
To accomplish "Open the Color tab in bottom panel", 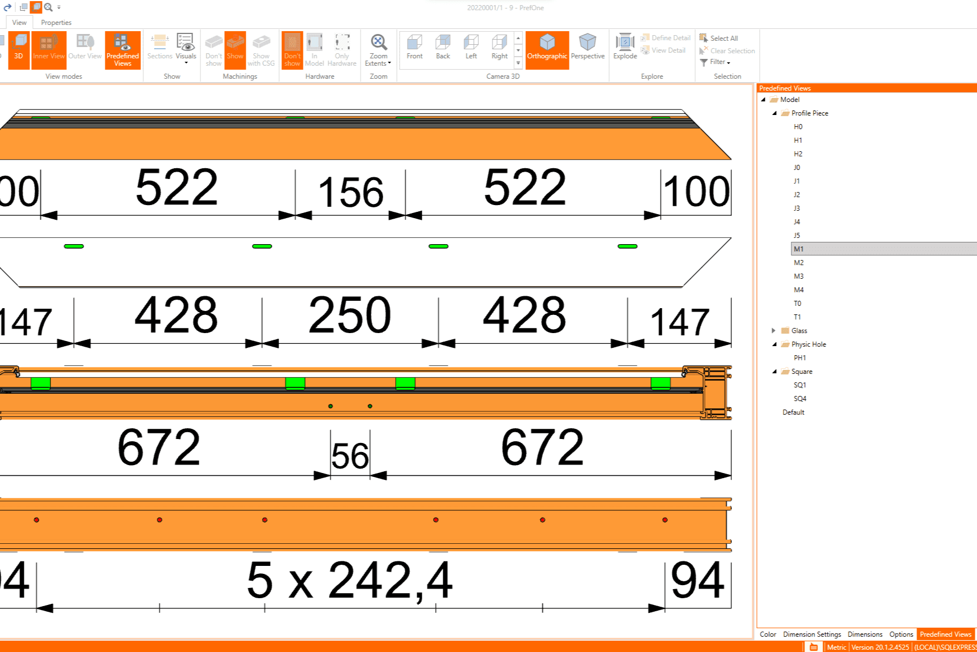I will [768, 634].
